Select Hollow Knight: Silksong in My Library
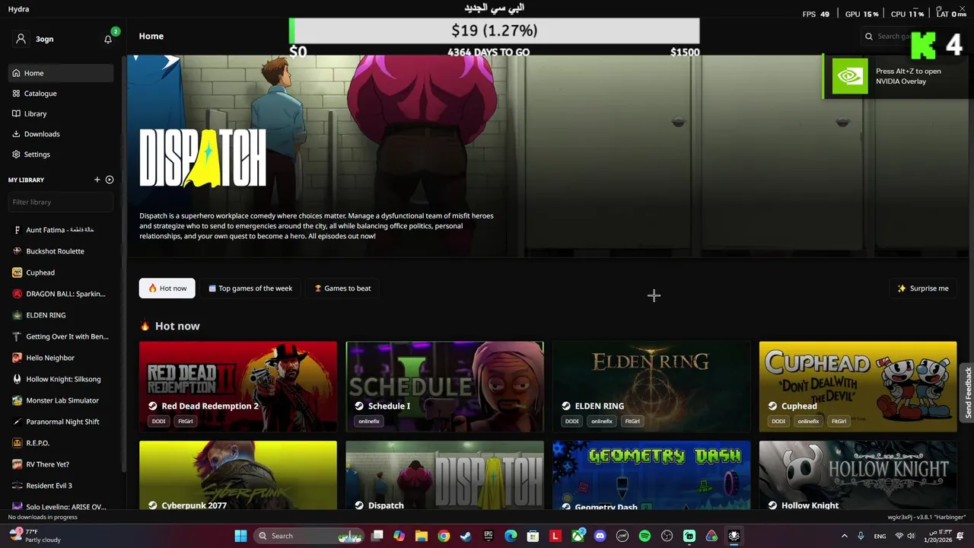The width and height of the screenshot is (974, 548). coord(61,379)
